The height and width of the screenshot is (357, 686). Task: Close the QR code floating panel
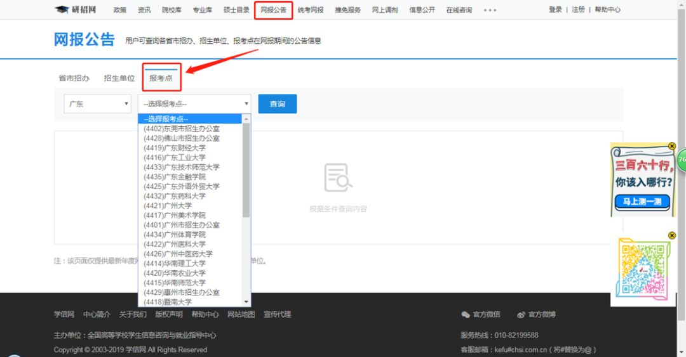click(672, 235)
